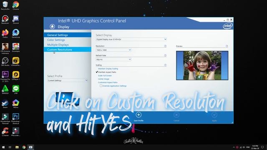The height and width of the screenshot is (150, 267).
Task: Show hidden tray icons chevron
Action: click(234, 147)
